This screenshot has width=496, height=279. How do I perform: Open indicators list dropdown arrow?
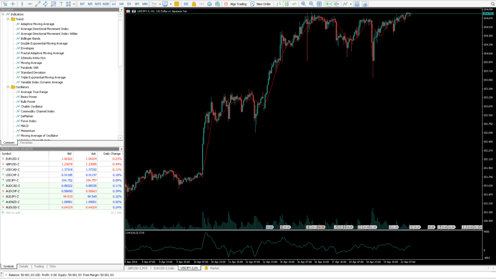(x=351, y=4)
